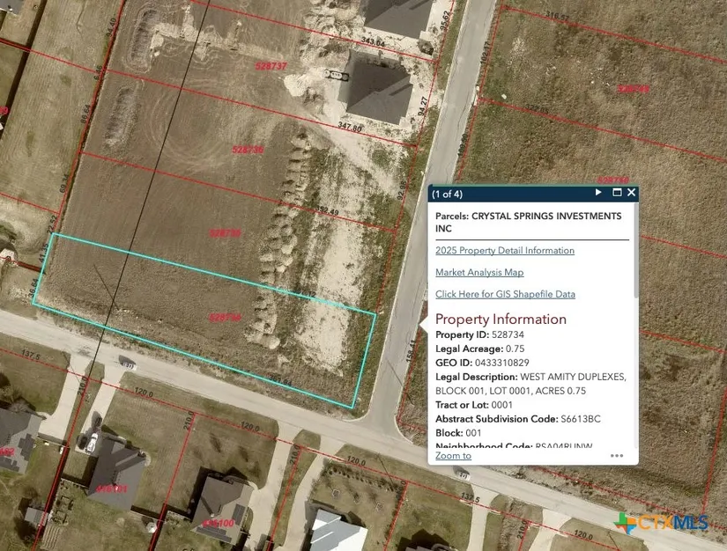Click the 347.80 dimension label
This screenshot has height=551, width=727.
click(350, 129)
